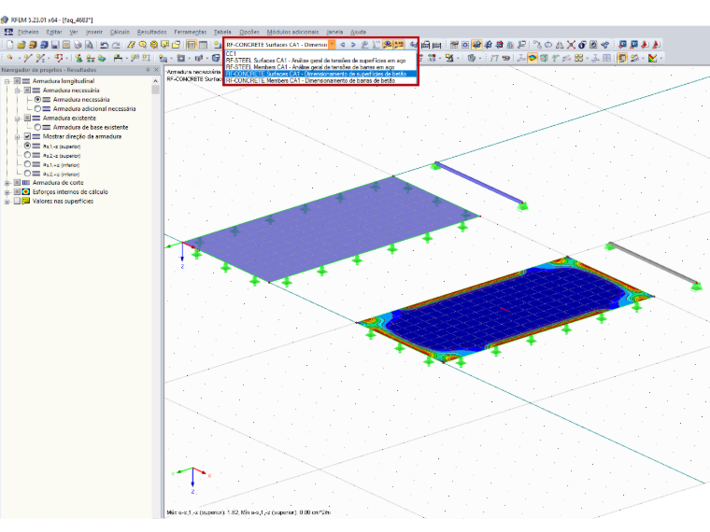Click the green person figure toolbar icon
This screenshot has width=710, height=532.
point(78,58)
